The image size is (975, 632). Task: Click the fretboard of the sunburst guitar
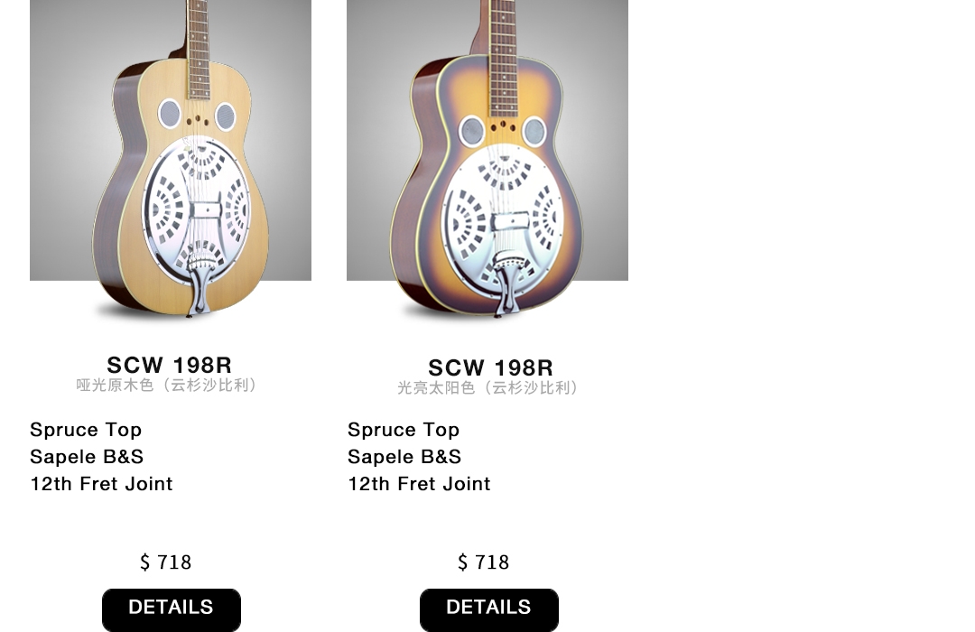[x=504, y=56]
